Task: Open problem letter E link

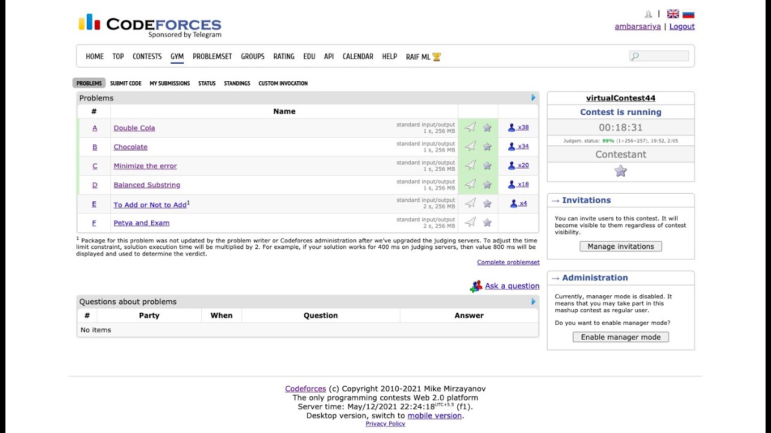Action: pos(94,204)
